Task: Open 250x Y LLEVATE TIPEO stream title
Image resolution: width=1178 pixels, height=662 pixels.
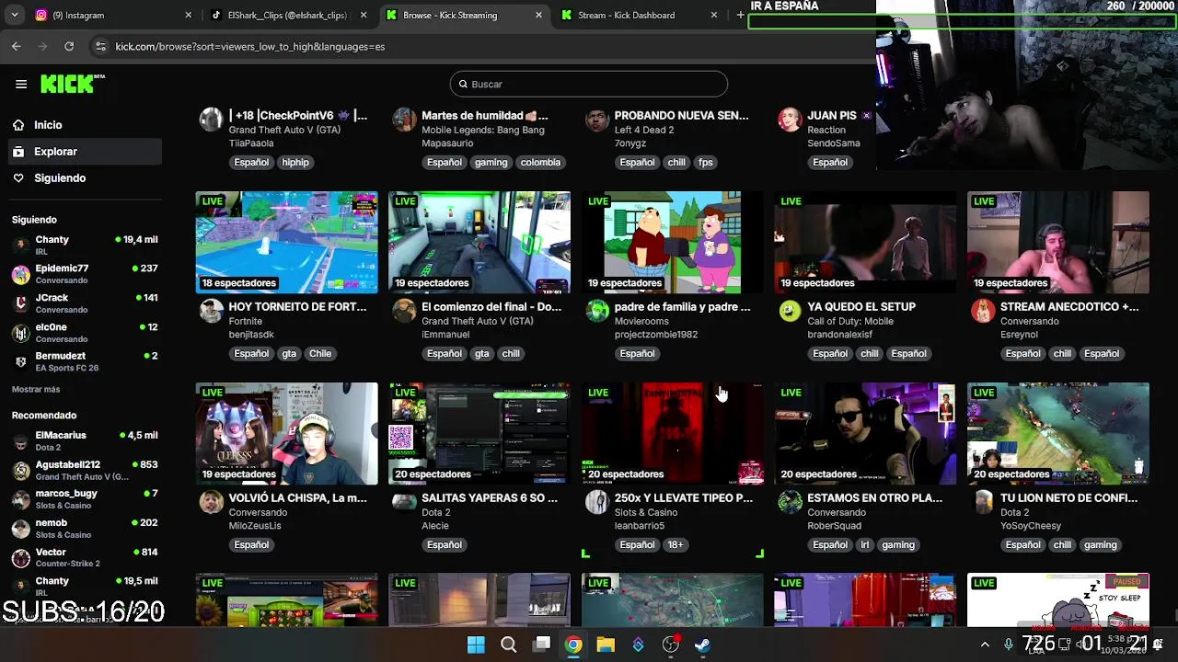Action: 684,498
